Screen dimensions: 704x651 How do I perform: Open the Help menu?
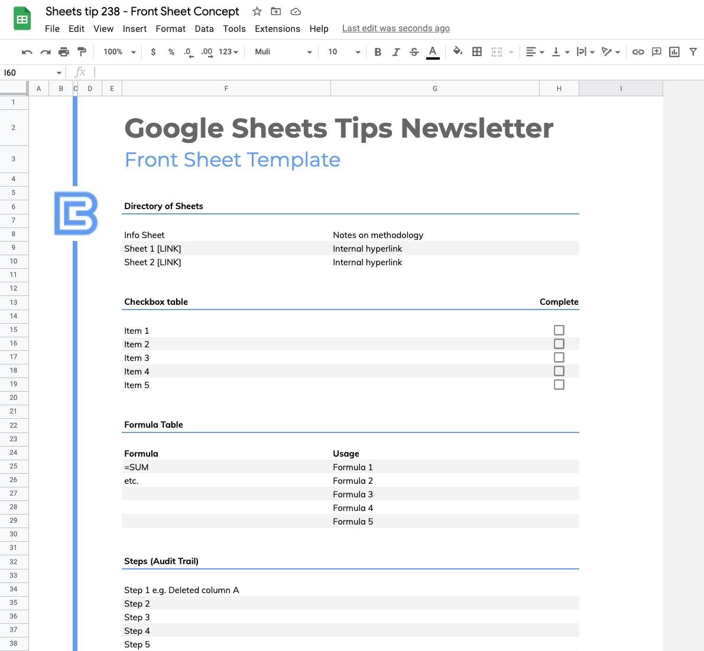(x=319, y=29)
